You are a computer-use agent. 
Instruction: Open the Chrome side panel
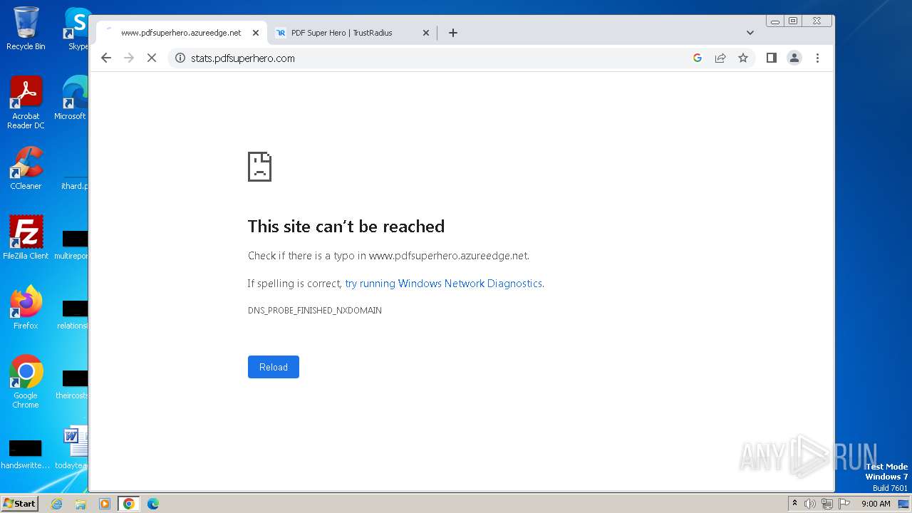pyautogui.click(x=772, y=58)
